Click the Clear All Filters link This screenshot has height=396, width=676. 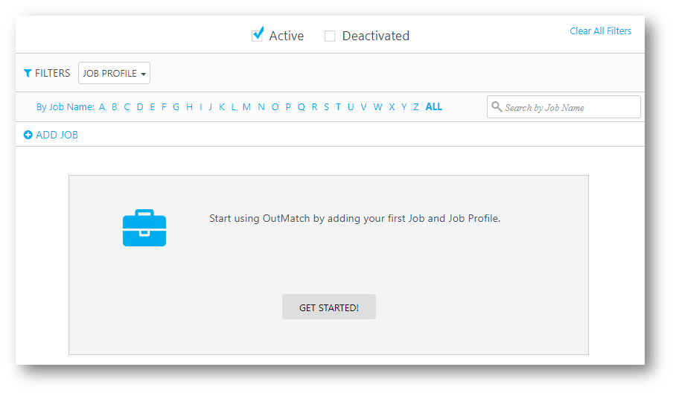pyautogui.click(x=600, y=31)
